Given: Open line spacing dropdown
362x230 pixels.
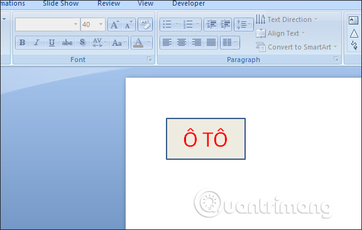Looking at the screenshot, I should click(244, 24).
